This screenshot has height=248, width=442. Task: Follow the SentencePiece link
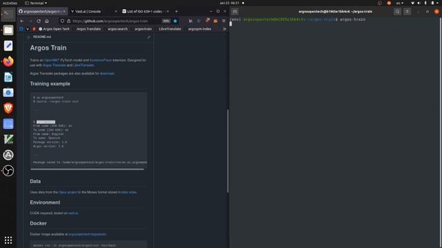tap(100, 60)
